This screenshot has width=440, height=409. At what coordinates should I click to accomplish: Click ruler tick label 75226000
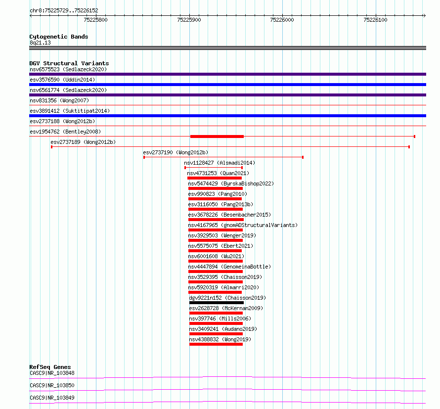pyautogui.click(x=282, y=20)
